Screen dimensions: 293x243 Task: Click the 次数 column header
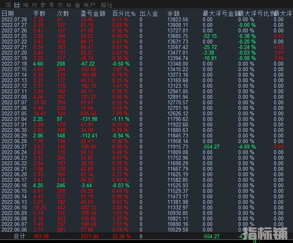pyautogui.click(x=63, y=13)
